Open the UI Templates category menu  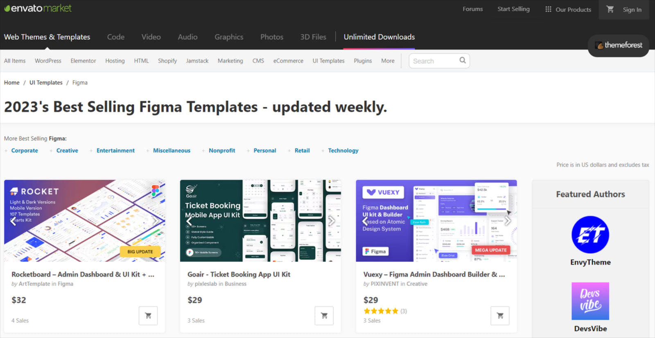point(329,61)
